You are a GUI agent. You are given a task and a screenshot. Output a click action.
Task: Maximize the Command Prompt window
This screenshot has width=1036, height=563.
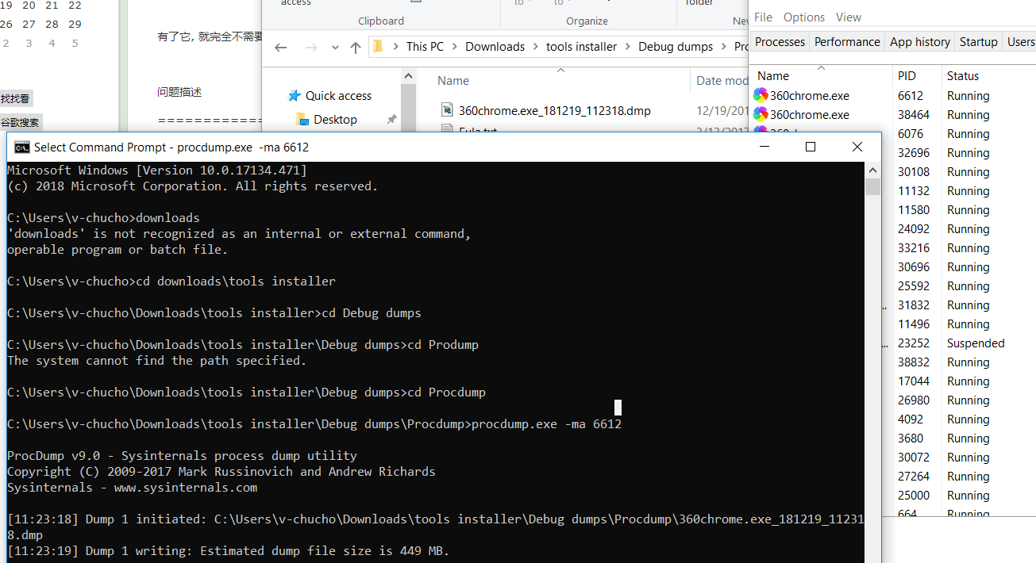click(x=810, y=147)
